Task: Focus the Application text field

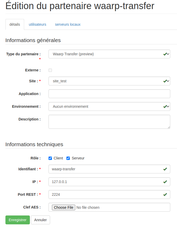Action: click(x=109, y=94)
